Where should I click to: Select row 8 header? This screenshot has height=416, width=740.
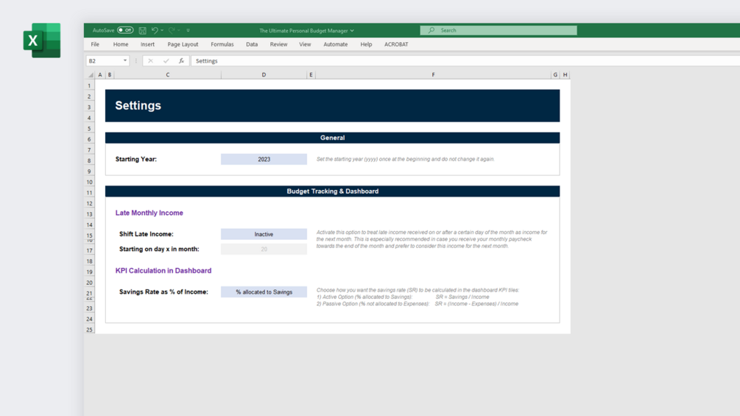89,161
